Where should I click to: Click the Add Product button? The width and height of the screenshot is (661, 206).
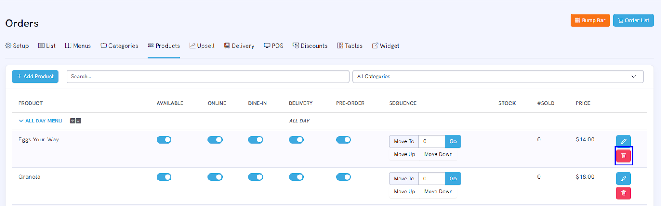point(35,77)
